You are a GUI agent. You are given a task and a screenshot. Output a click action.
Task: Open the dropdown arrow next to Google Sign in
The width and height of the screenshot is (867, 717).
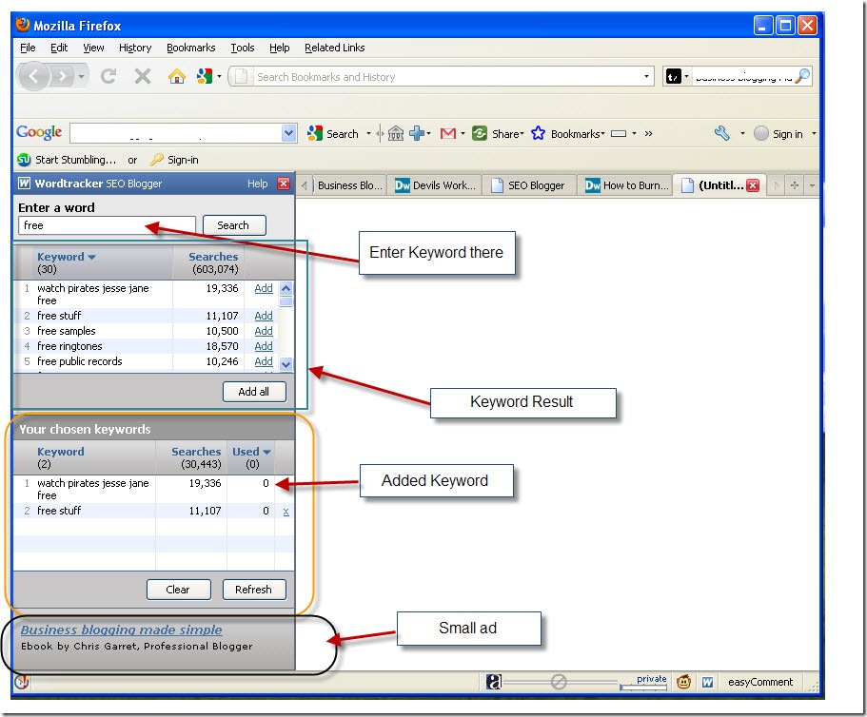click(814, 133)
